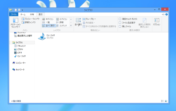Screen dimensions: 176x111
Task: Switch to the 共有 ribbon tab
Action: [x=32, y=15]
